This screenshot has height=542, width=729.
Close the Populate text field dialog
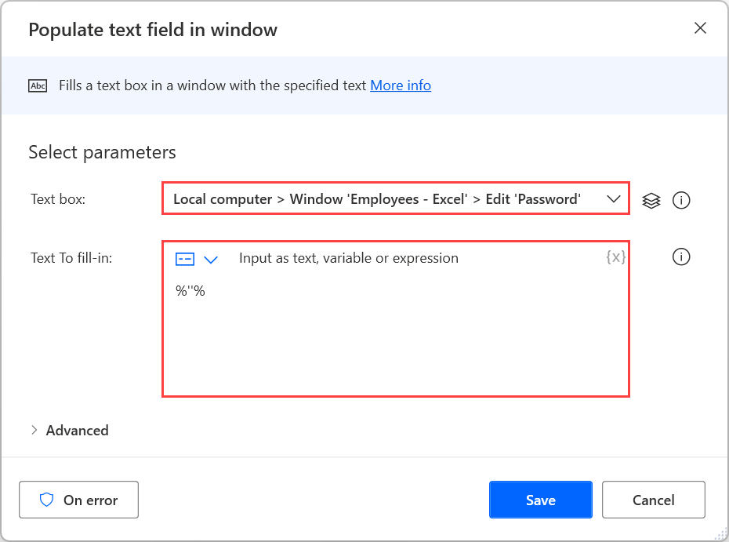tap(700, 28)
